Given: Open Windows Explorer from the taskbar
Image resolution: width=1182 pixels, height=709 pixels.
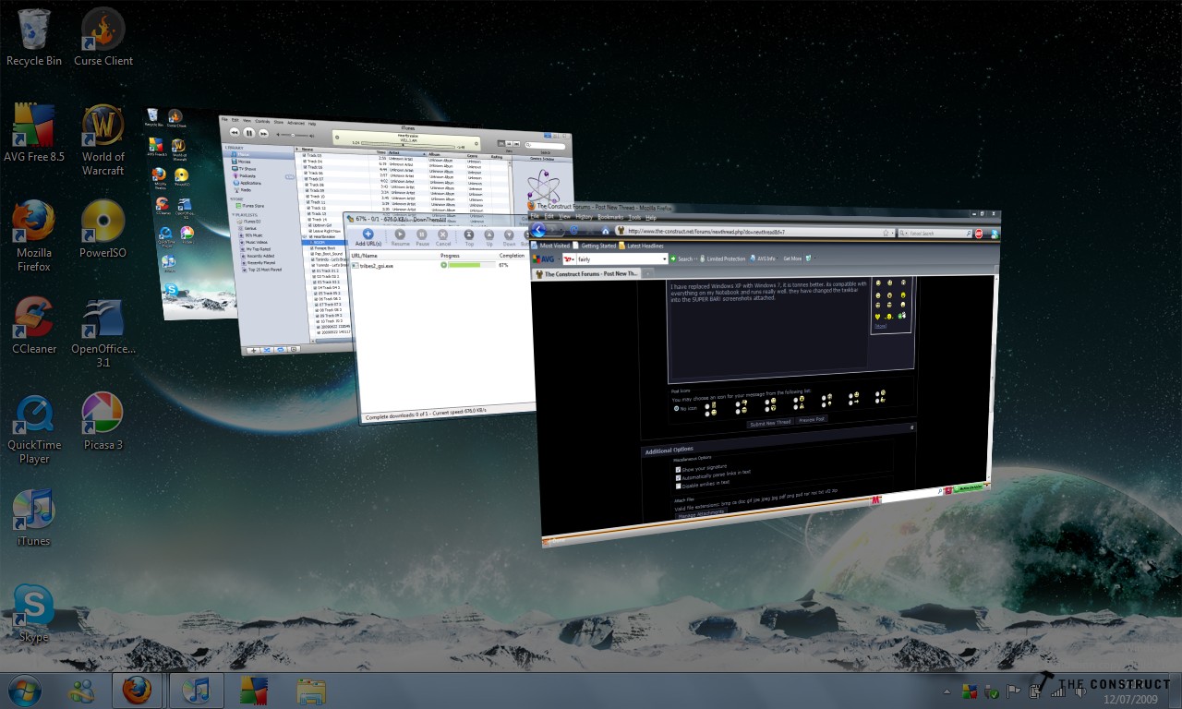Looking at the screenshot, I should [x=311, y=690].
